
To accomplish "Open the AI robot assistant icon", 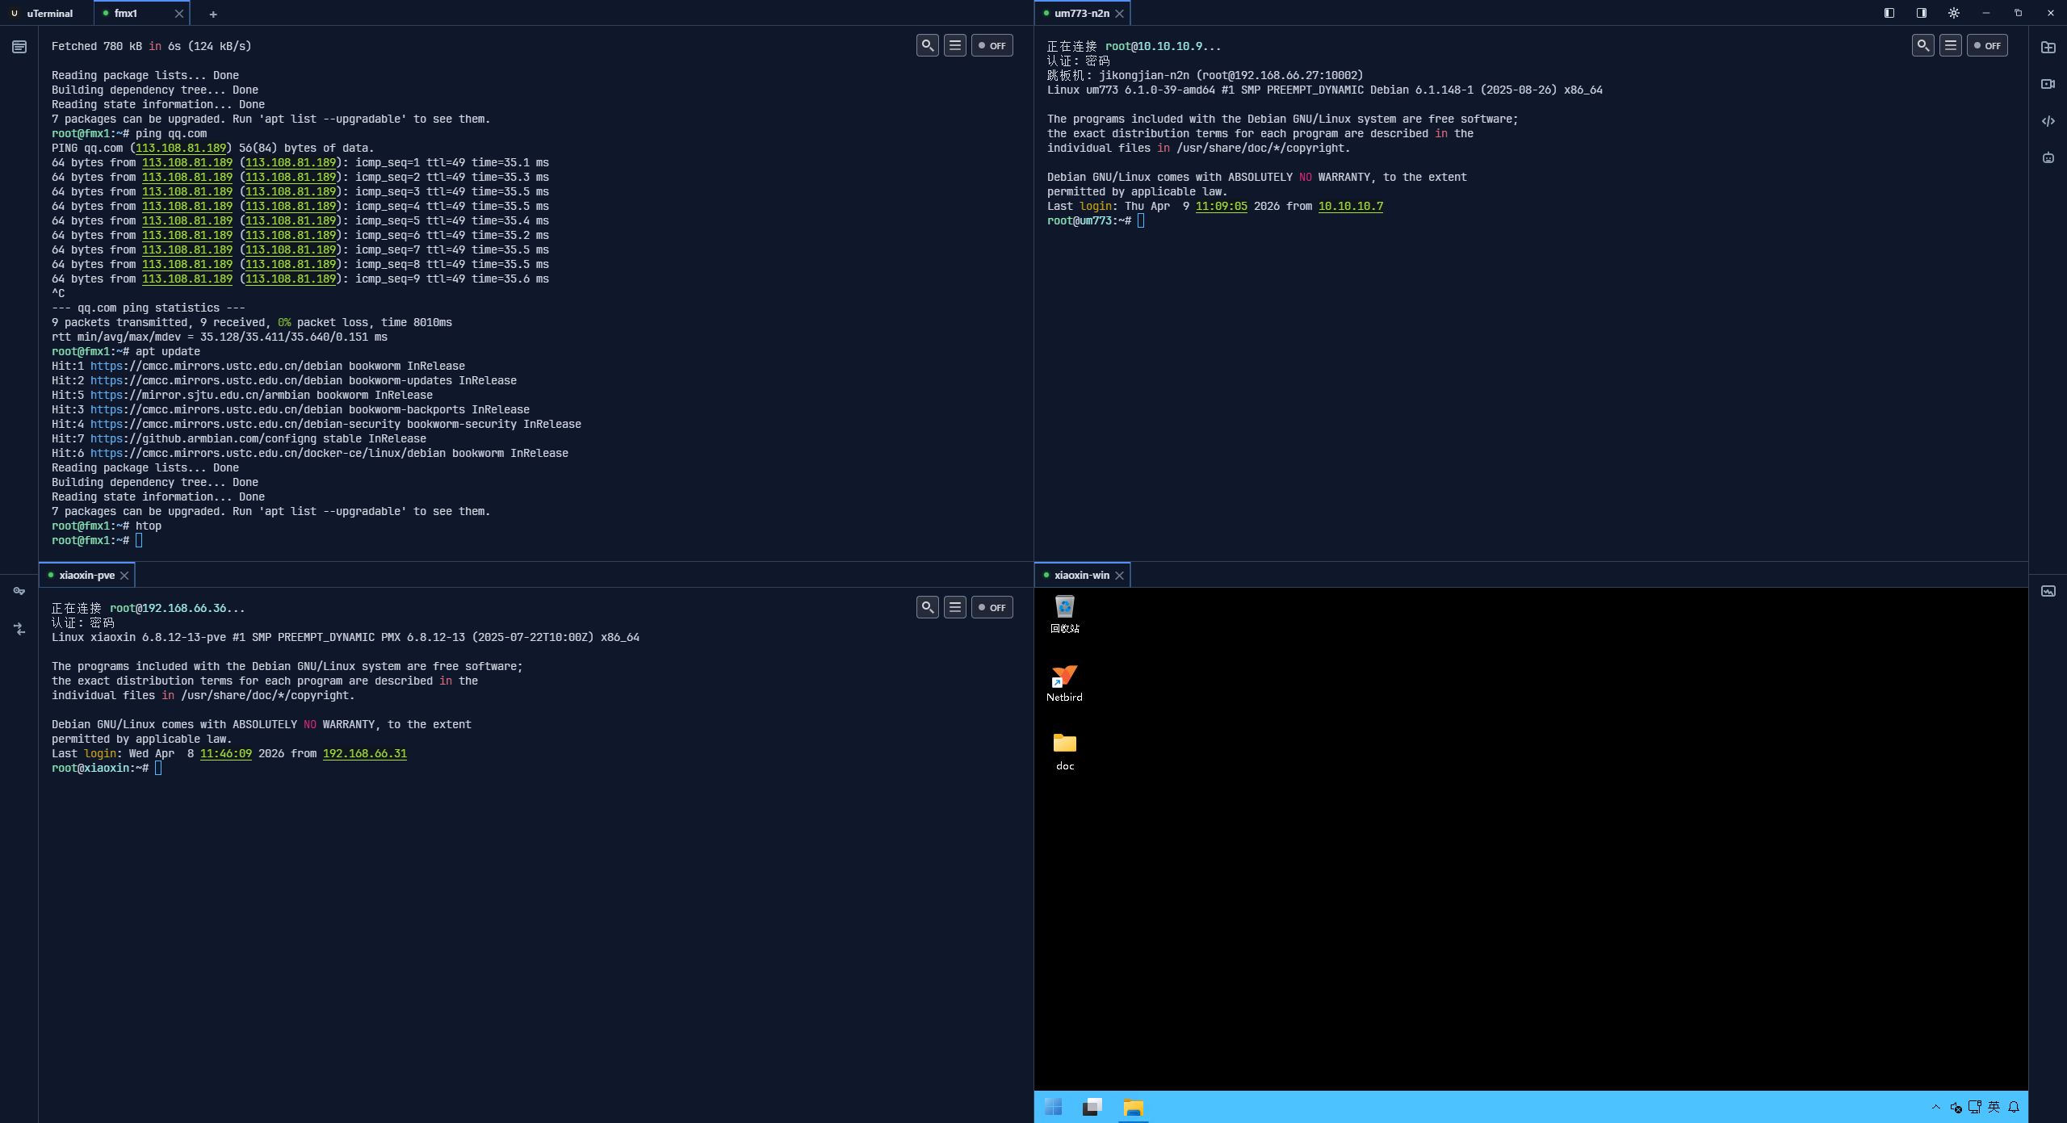I will coord(2048,157).
